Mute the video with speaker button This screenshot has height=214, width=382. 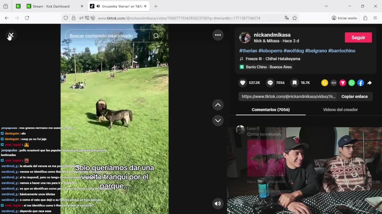pyautogui.click(x=218, y=204)
